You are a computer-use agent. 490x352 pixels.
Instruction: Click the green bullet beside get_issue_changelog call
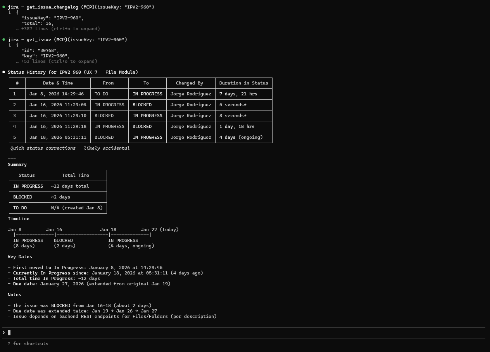(x=3, y=7)
